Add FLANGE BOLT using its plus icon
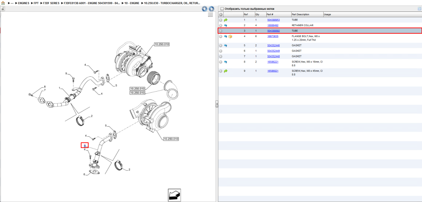The width and height of the screenshot is (422, 202). [221, 36]
